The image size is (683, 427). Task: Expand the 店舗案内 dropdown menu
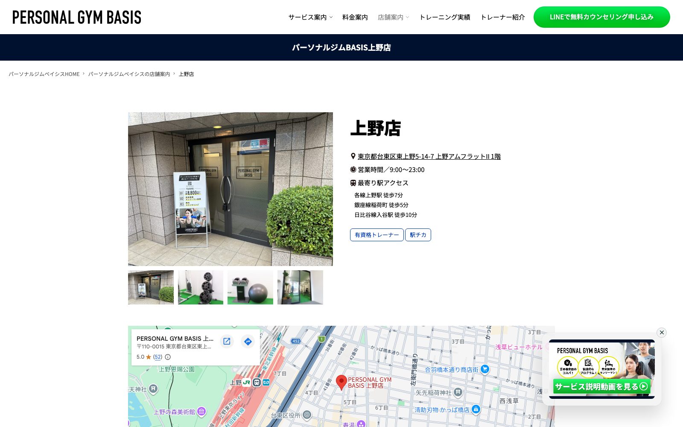(393, 17)
